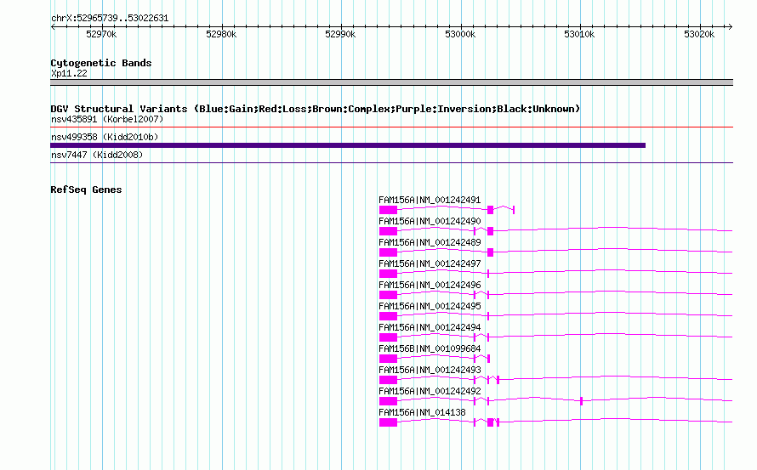The image size is (757, 470).
Task: Click the 52970k ruler label
Action: click(x=101, y=34)
